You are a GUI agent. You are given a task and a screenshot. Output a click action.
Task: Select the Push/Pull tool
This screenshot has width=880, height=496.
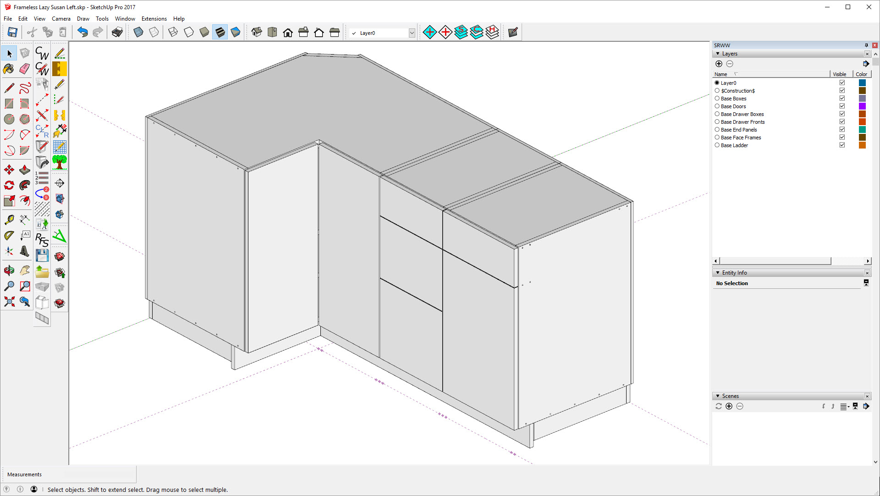24,169
